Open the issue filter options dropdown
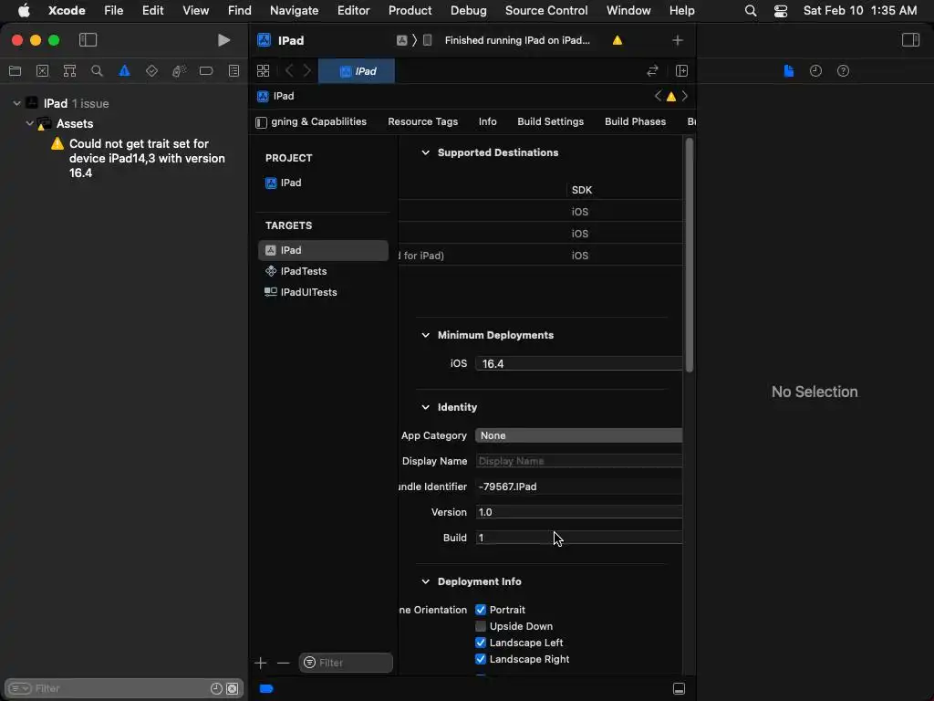The height and width of the screenshot is (701, 934). tap(20, 688)
